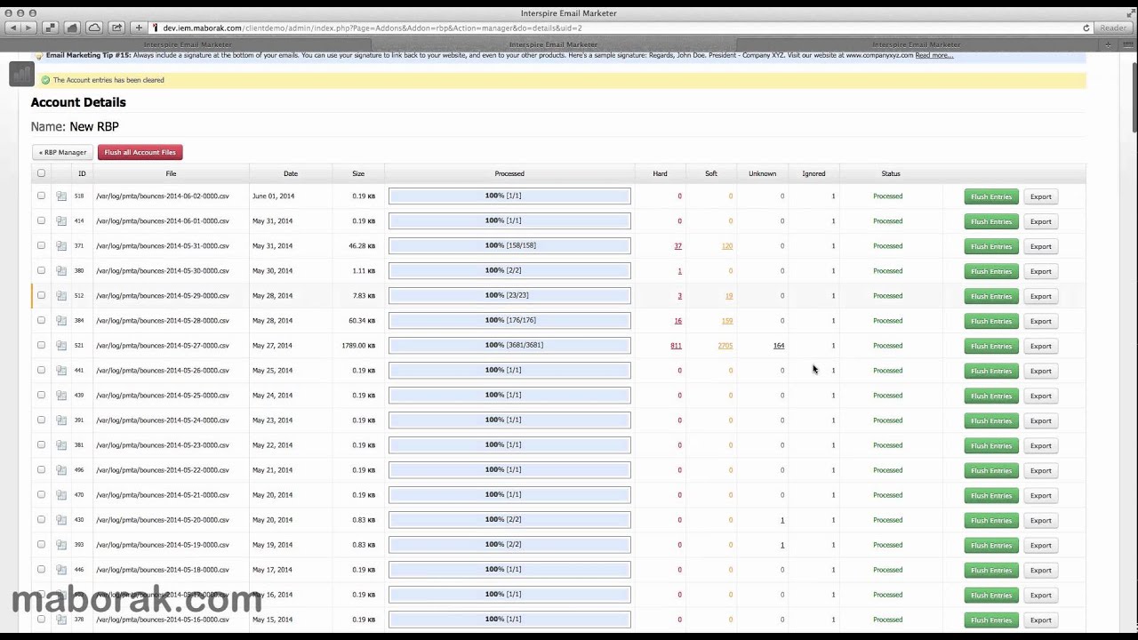This screenshot has width=1138, height=640.
Task: Open the file icon for row ID 521
Action: [x=61, y=346]
